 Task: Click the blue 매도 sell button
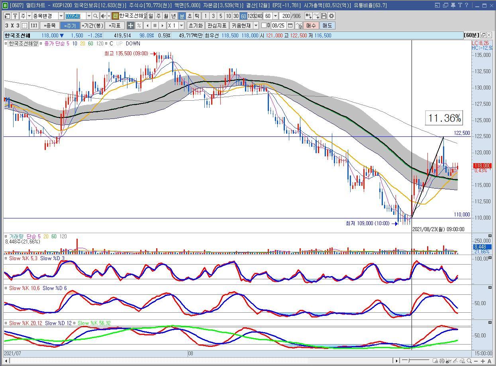(327, 25)
